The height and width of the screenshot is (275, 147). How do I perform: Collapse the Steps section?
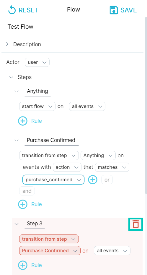(x=11, y=77)
